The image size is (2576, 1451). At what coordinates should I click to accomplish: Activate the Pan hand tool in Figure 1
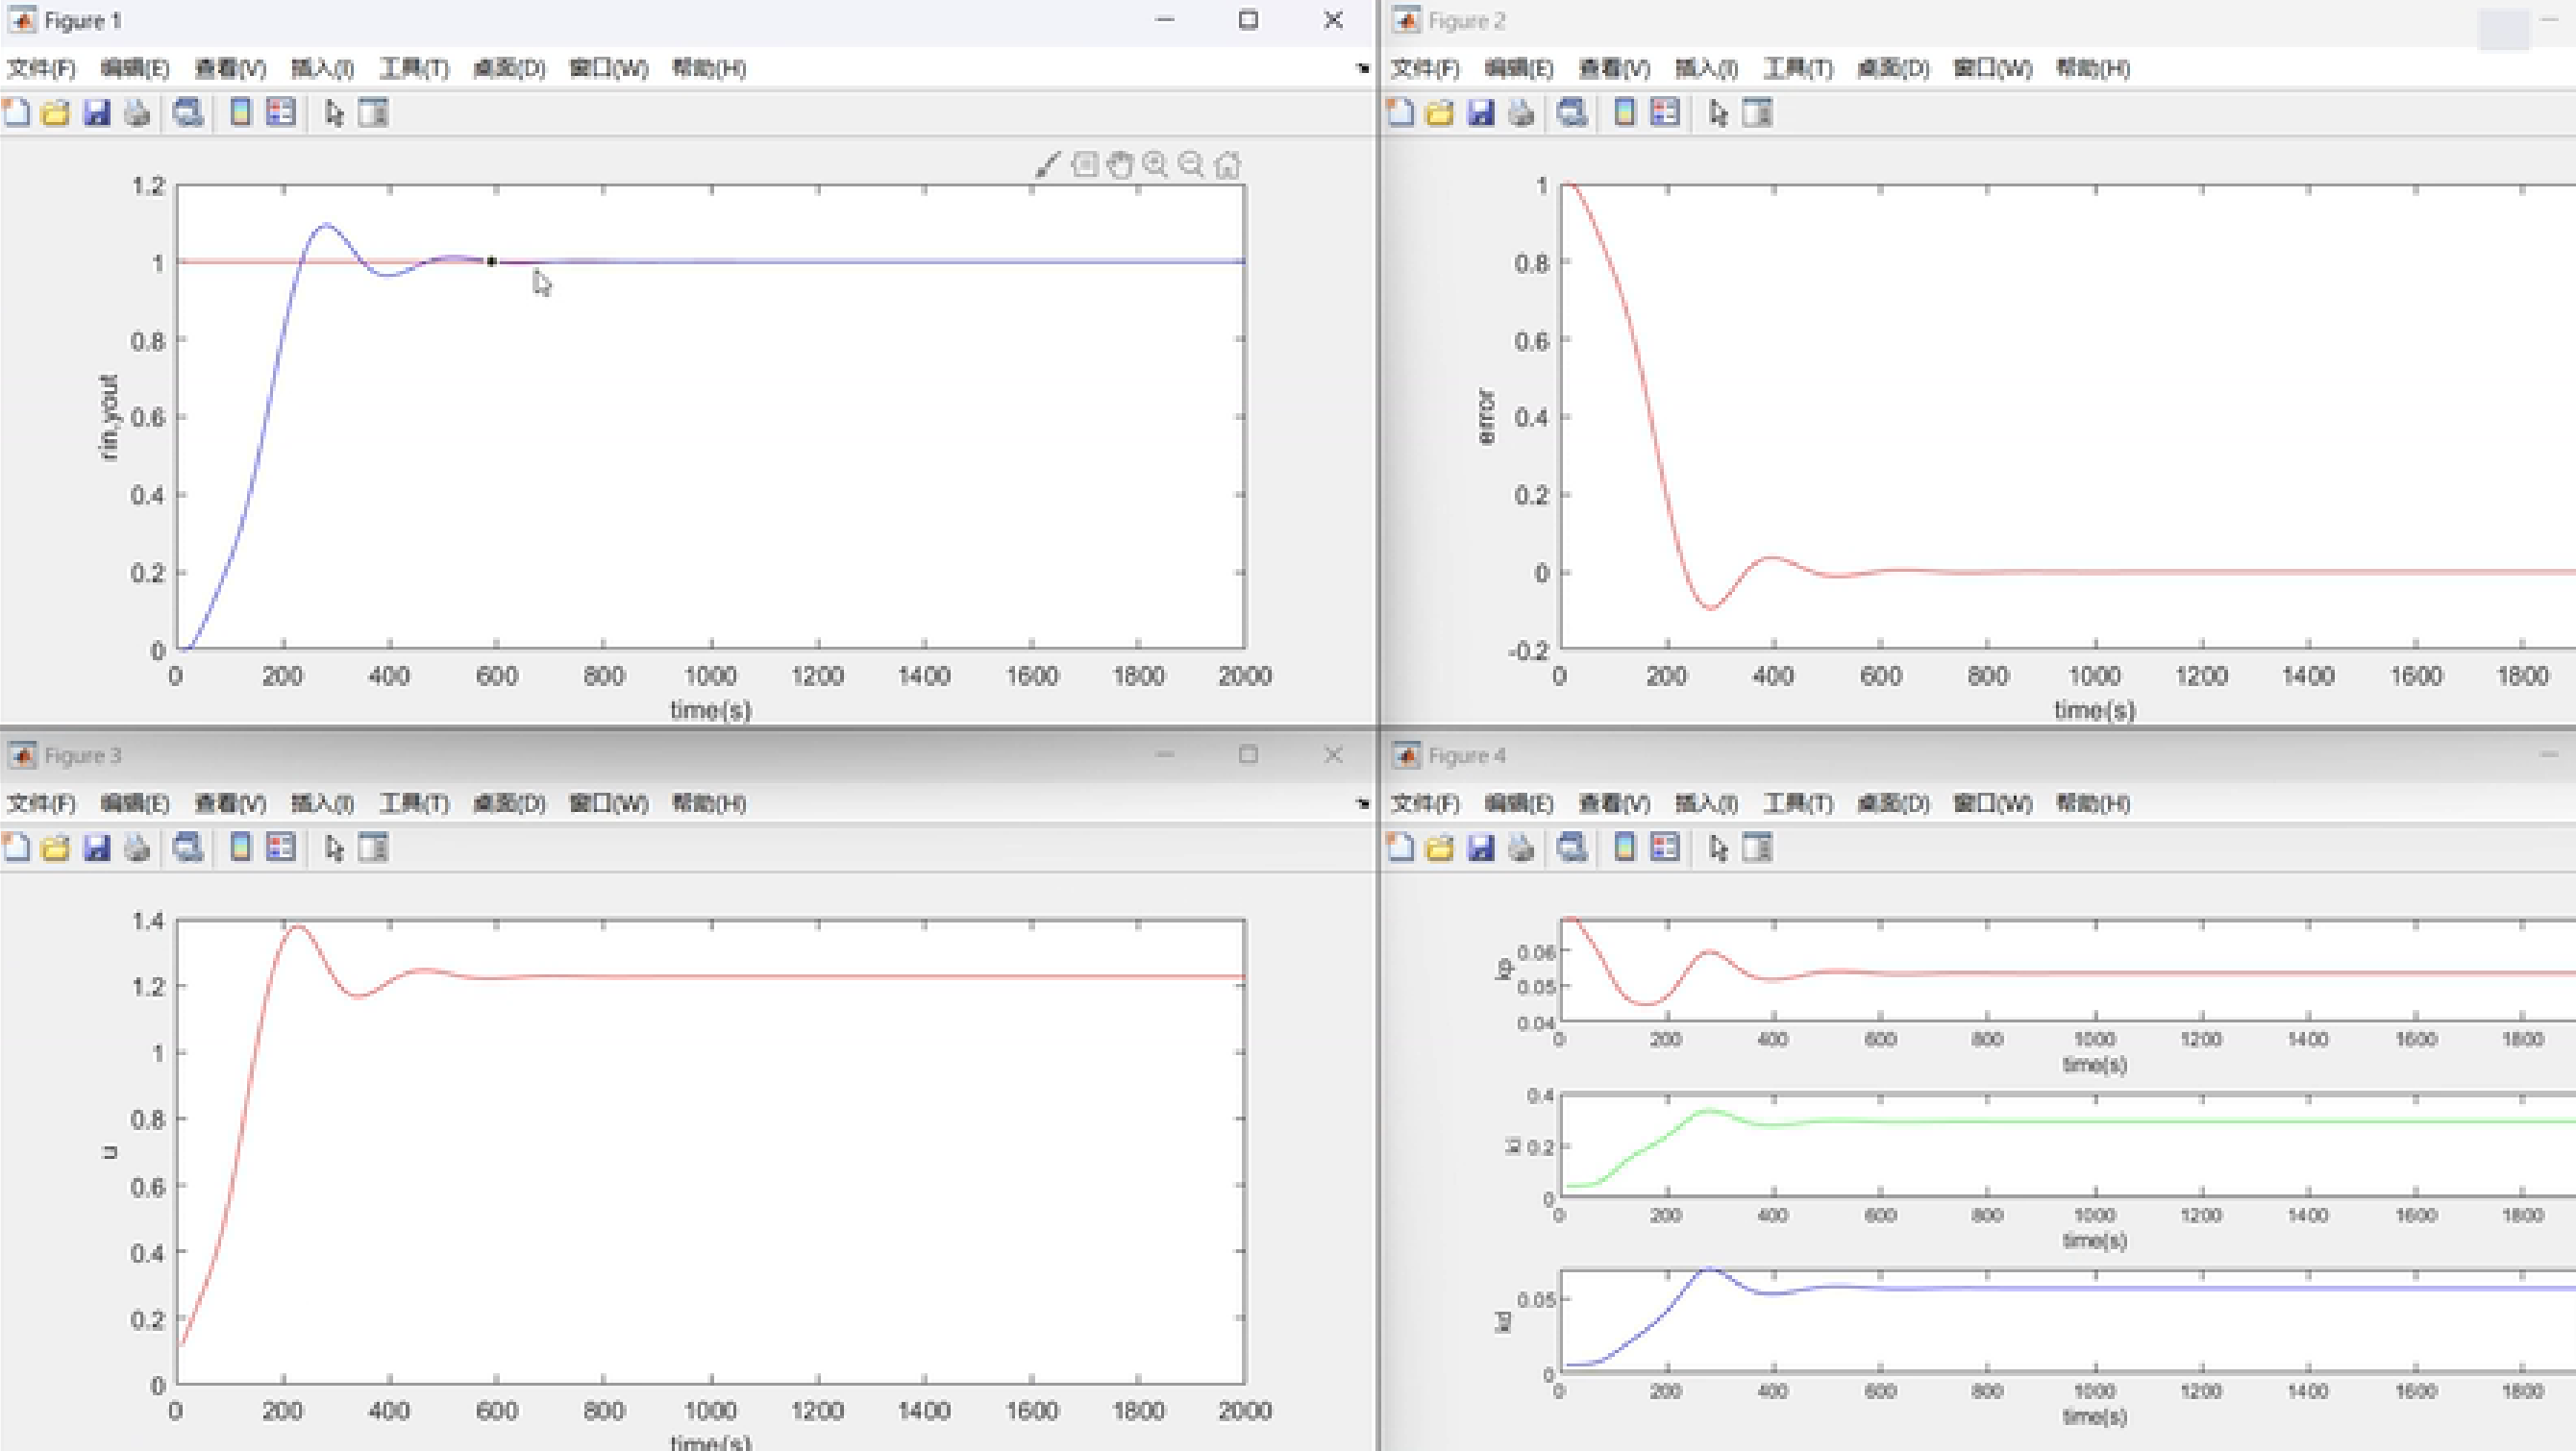click(x=1120, y=165)
